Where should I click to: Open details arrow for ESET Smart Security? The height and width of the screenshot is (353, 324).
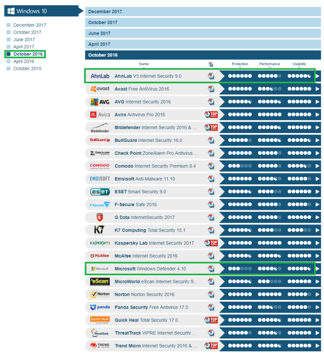318,192
